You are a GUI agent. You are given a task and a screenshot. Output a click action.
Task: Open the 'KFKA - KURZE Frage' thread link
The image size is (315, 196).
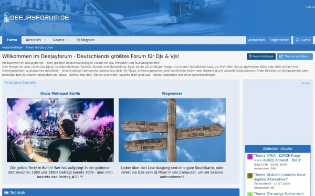pyautogui.click(x=277, y=158)
